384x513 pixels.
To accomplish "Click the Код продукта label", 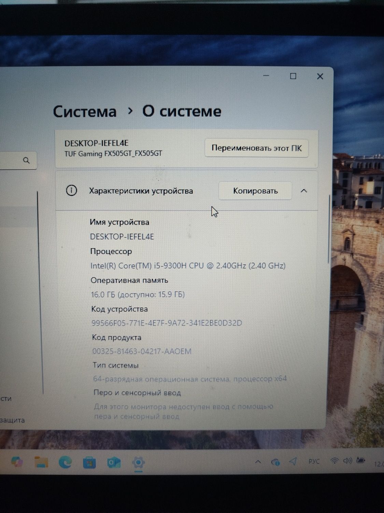I will [117, 338].
